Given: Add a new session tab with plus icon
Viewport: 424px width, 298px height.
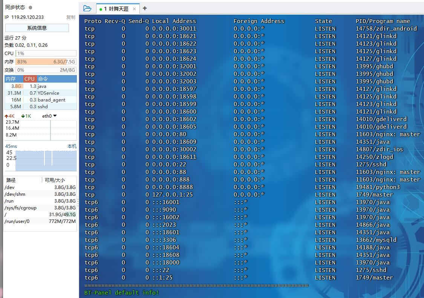Looking at the screenshot, I should tap(145, 8).
